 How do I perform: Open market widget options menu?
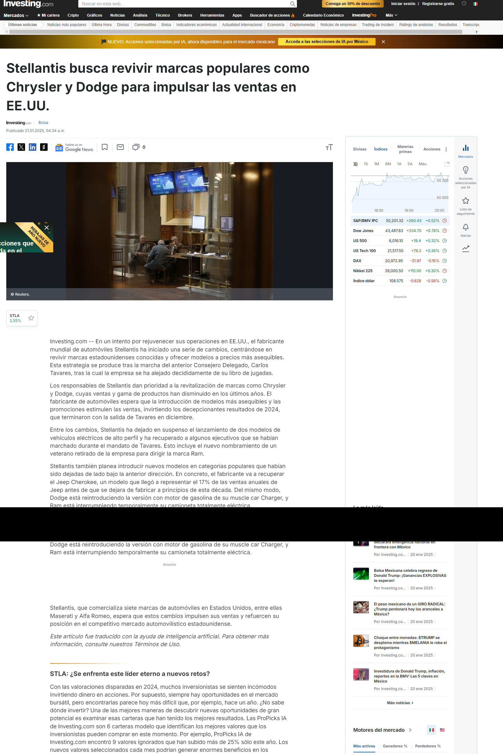pos(446,149)
